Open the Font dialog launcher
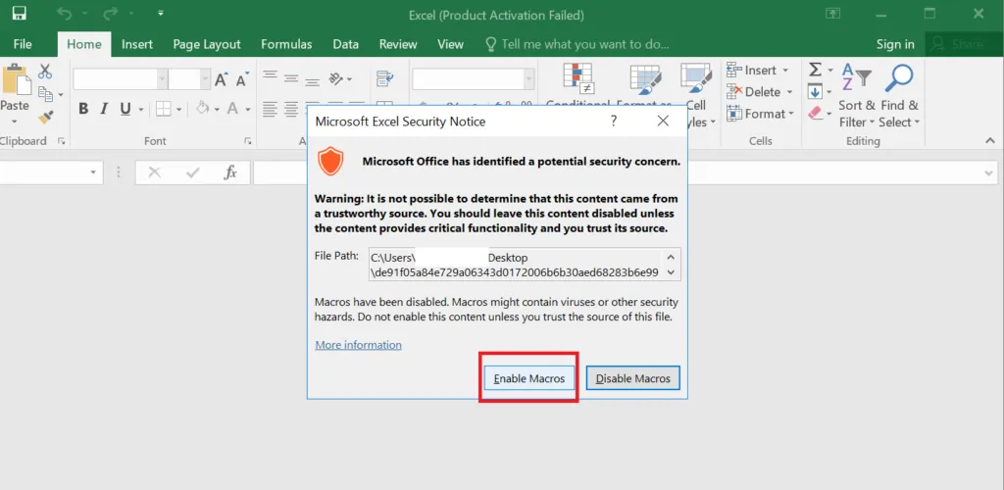 point(248,141)
